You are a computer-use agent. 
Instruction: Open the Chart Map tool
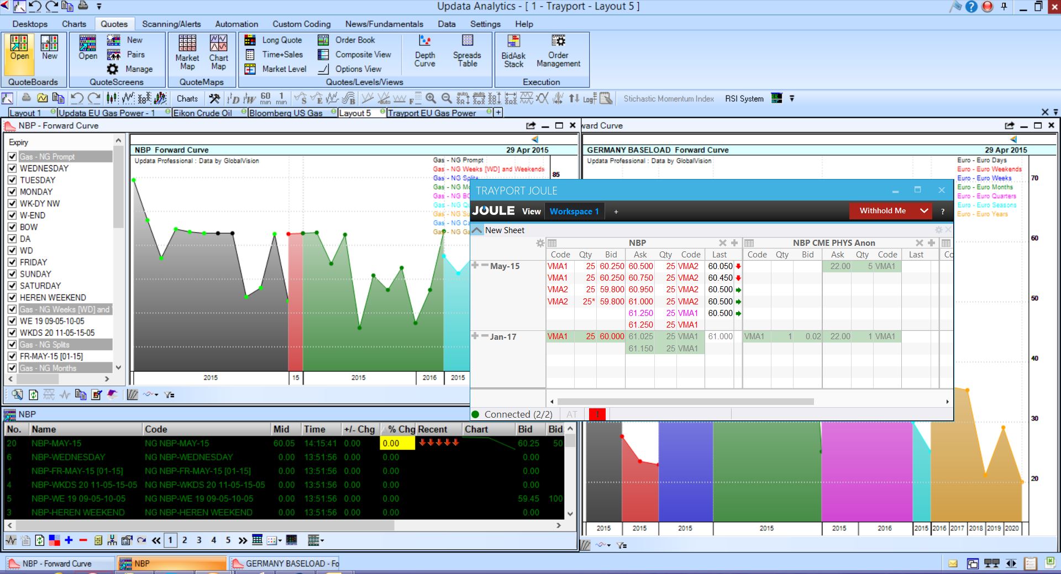coord(218,52)
